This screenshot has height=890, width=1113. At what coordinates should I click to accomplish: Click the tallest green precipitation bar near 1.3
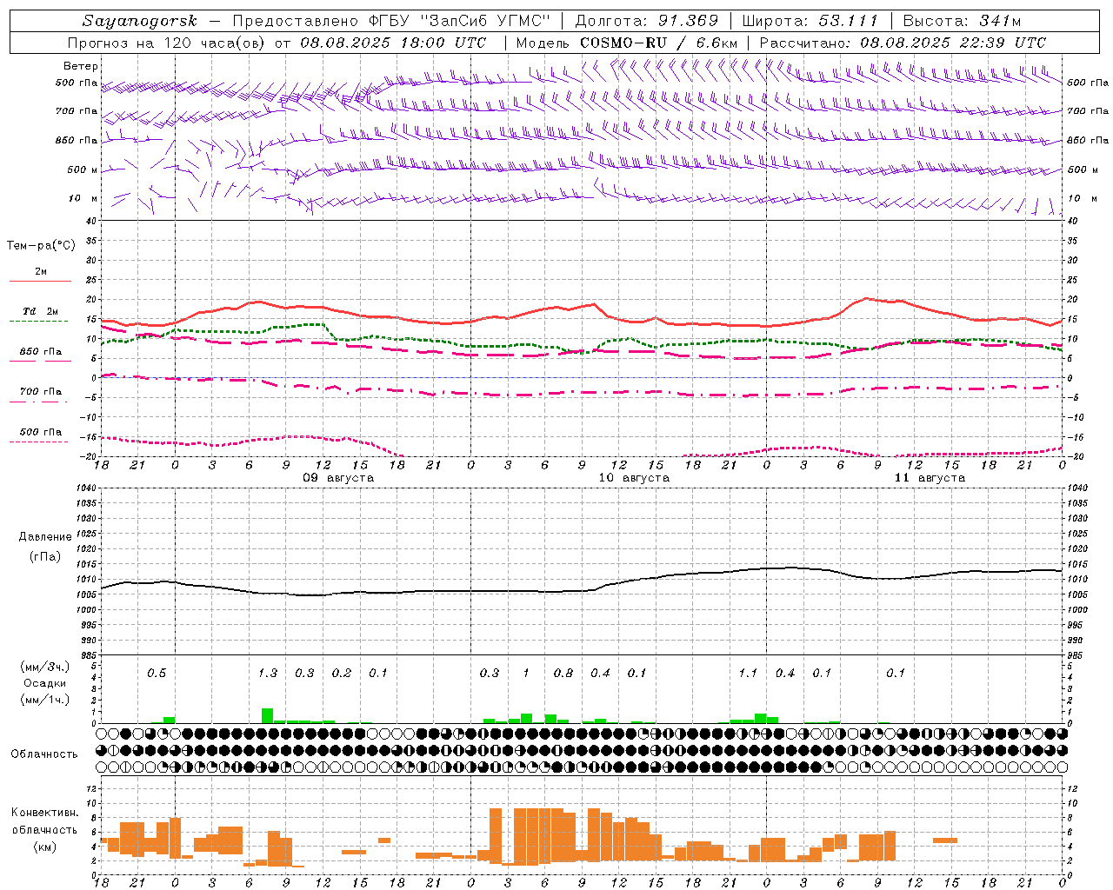pyautogui.click(x=267, y=715)
